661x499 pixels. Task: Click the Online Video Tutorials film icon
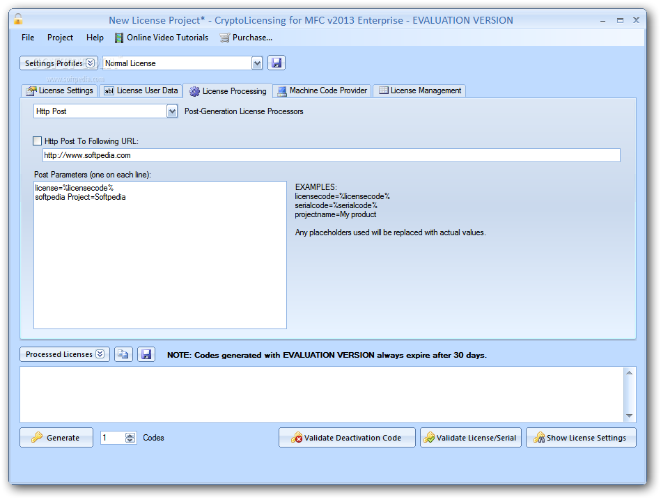(x=119, y=38)
